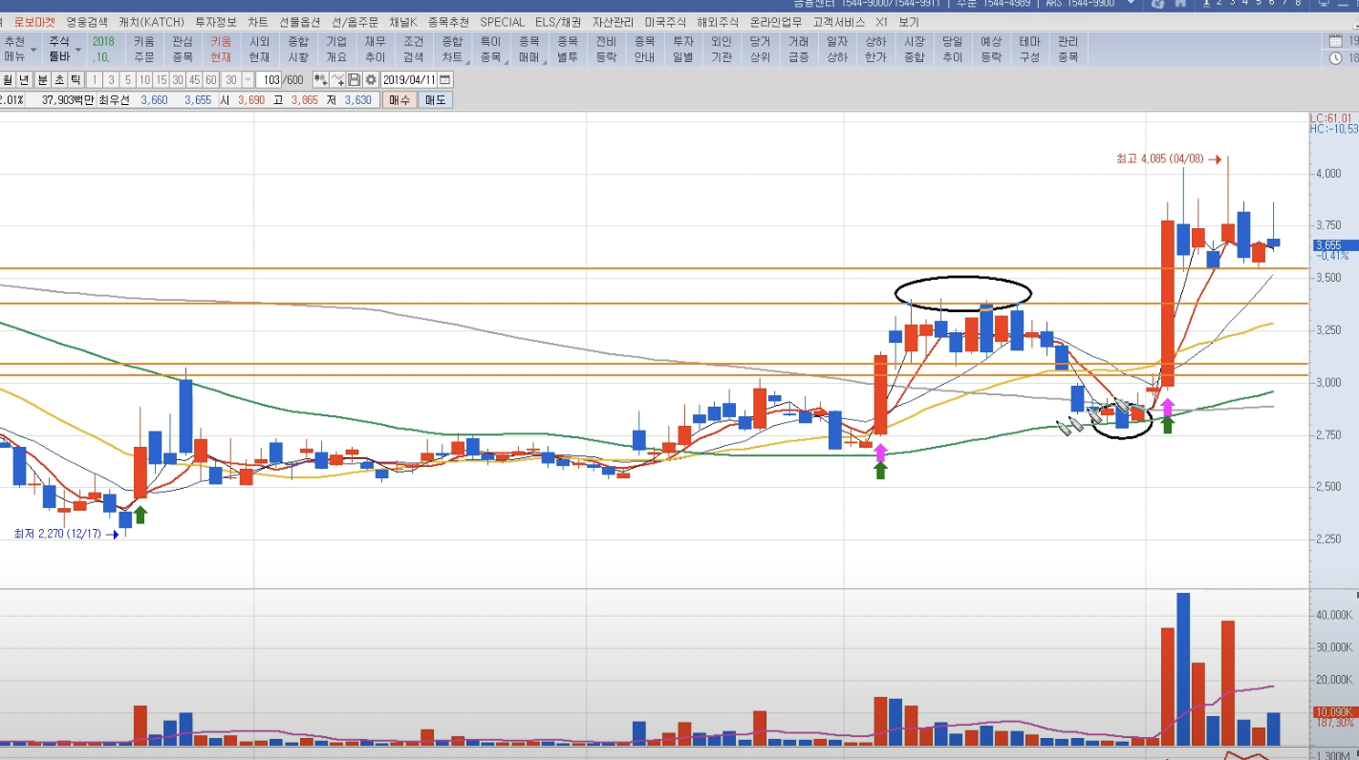1359x760 pixels.
Task: Open the 기업개요 toolbar button
Action: coord(336,50)
